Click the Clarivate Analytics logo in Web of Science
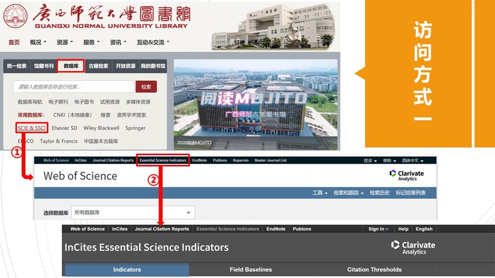 pos(407,175)
